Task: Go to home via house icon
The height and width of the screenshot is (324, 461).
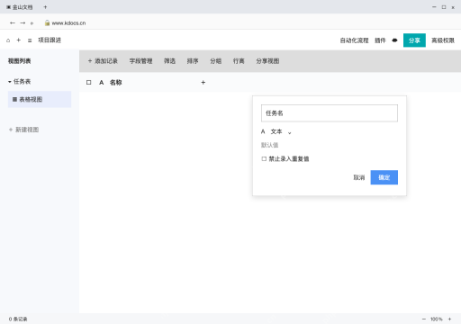Action: point(8,40)
